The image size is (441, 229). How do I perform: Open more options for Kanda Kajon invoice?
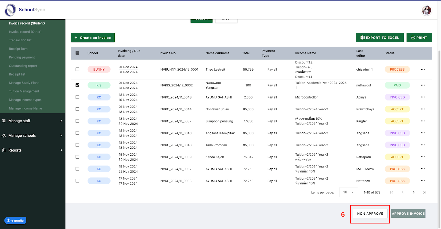pos(423,157)
